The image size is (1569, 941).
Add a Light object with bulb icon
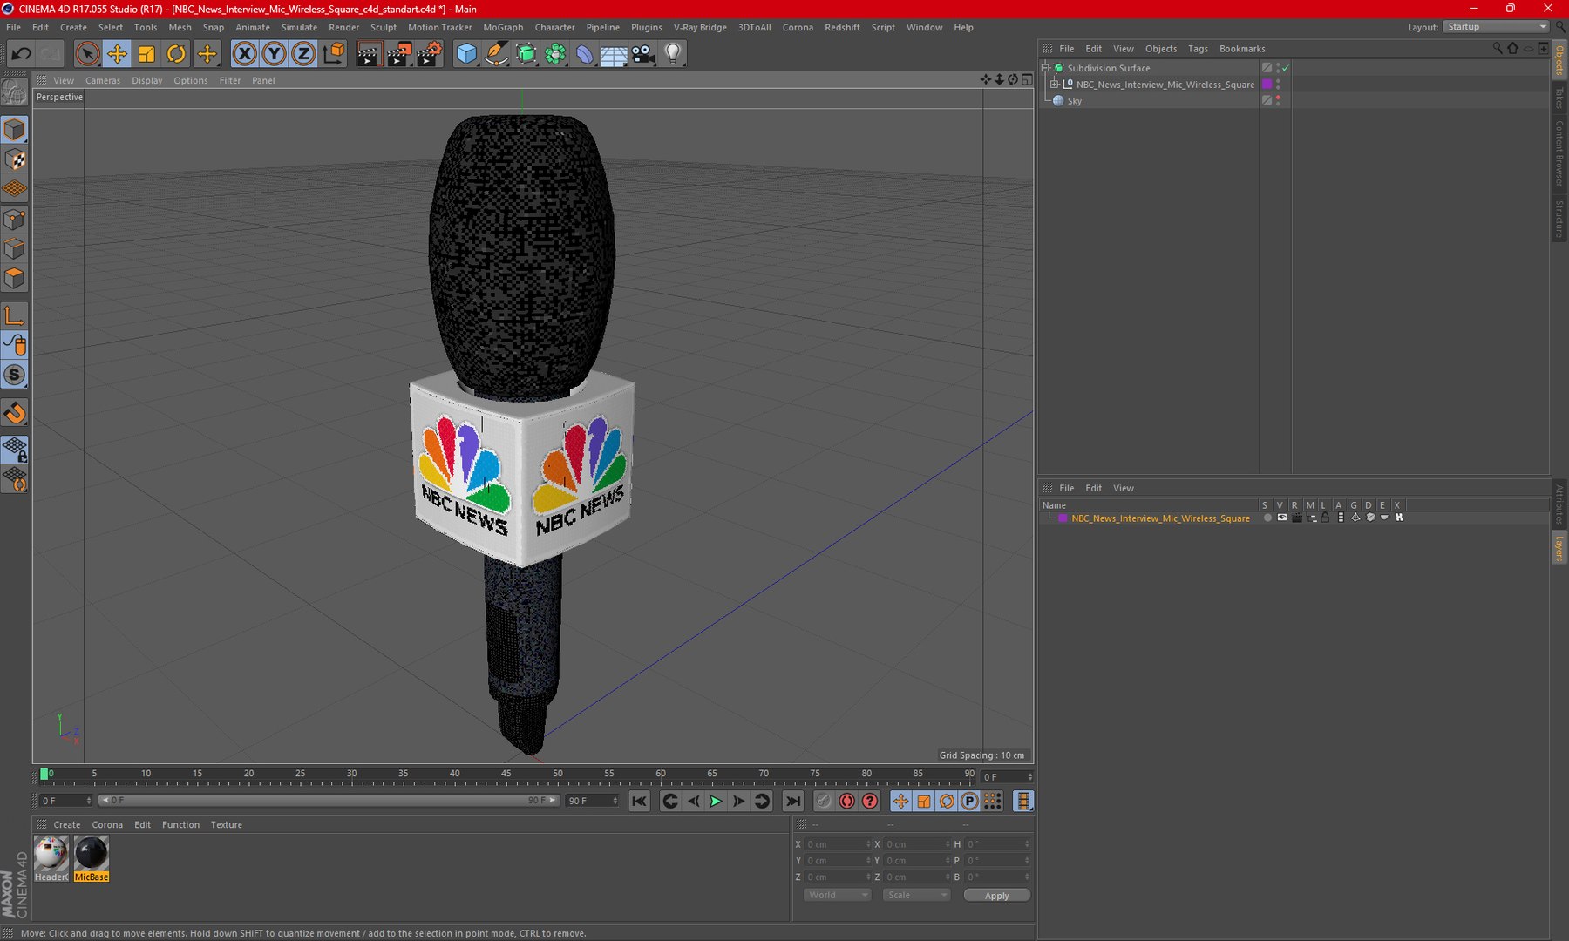673,54
